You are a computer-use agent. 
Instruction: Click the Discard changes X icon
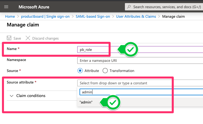pyautogui.click(x=28, y=38)
